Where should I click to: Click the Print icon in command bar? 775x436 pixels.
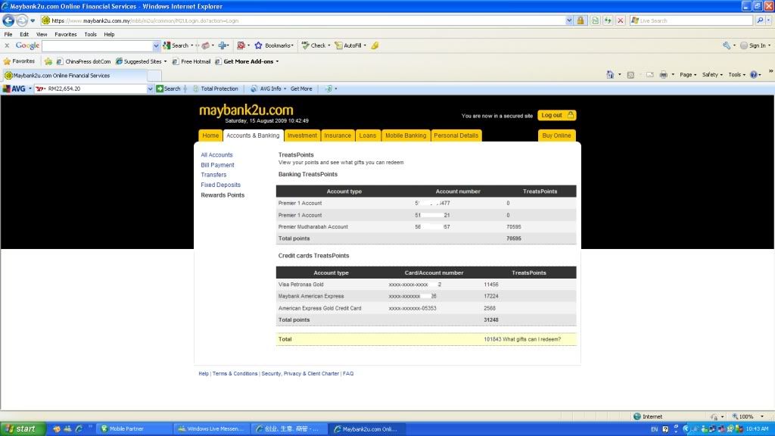pos(663,75)
